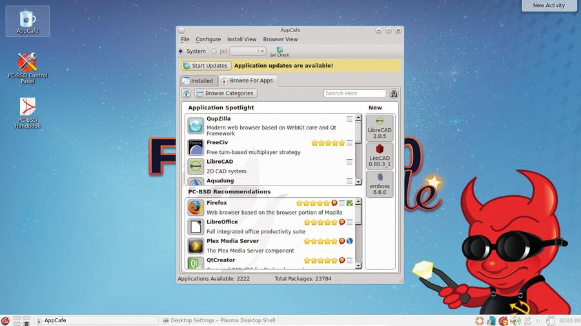Open the Install View menu
Screen dimensions: 581x326
tap(241, 39)
